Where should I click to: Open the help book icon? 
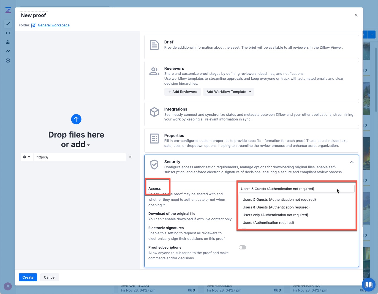[x=368, y=284]
